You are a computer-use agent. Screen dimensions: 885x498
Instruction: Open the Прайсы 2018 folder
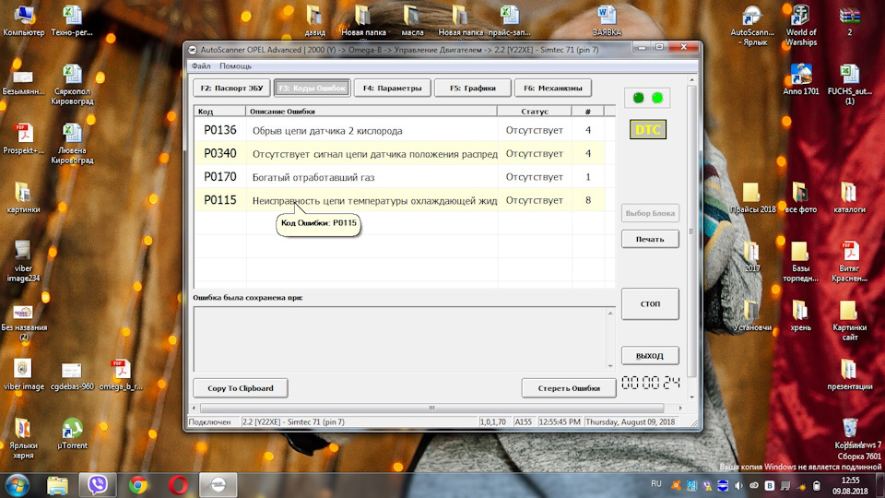[752, 197]
